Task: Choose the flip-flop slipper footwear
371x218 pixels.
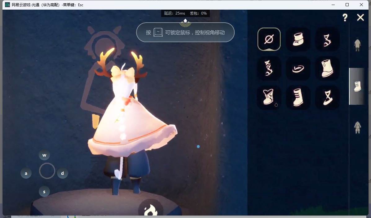Action: click(x=298, y=69)
